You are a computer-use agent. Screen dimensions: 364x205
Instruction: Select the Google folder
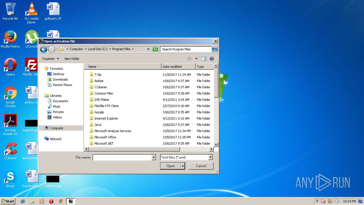(x=99, y=112)
